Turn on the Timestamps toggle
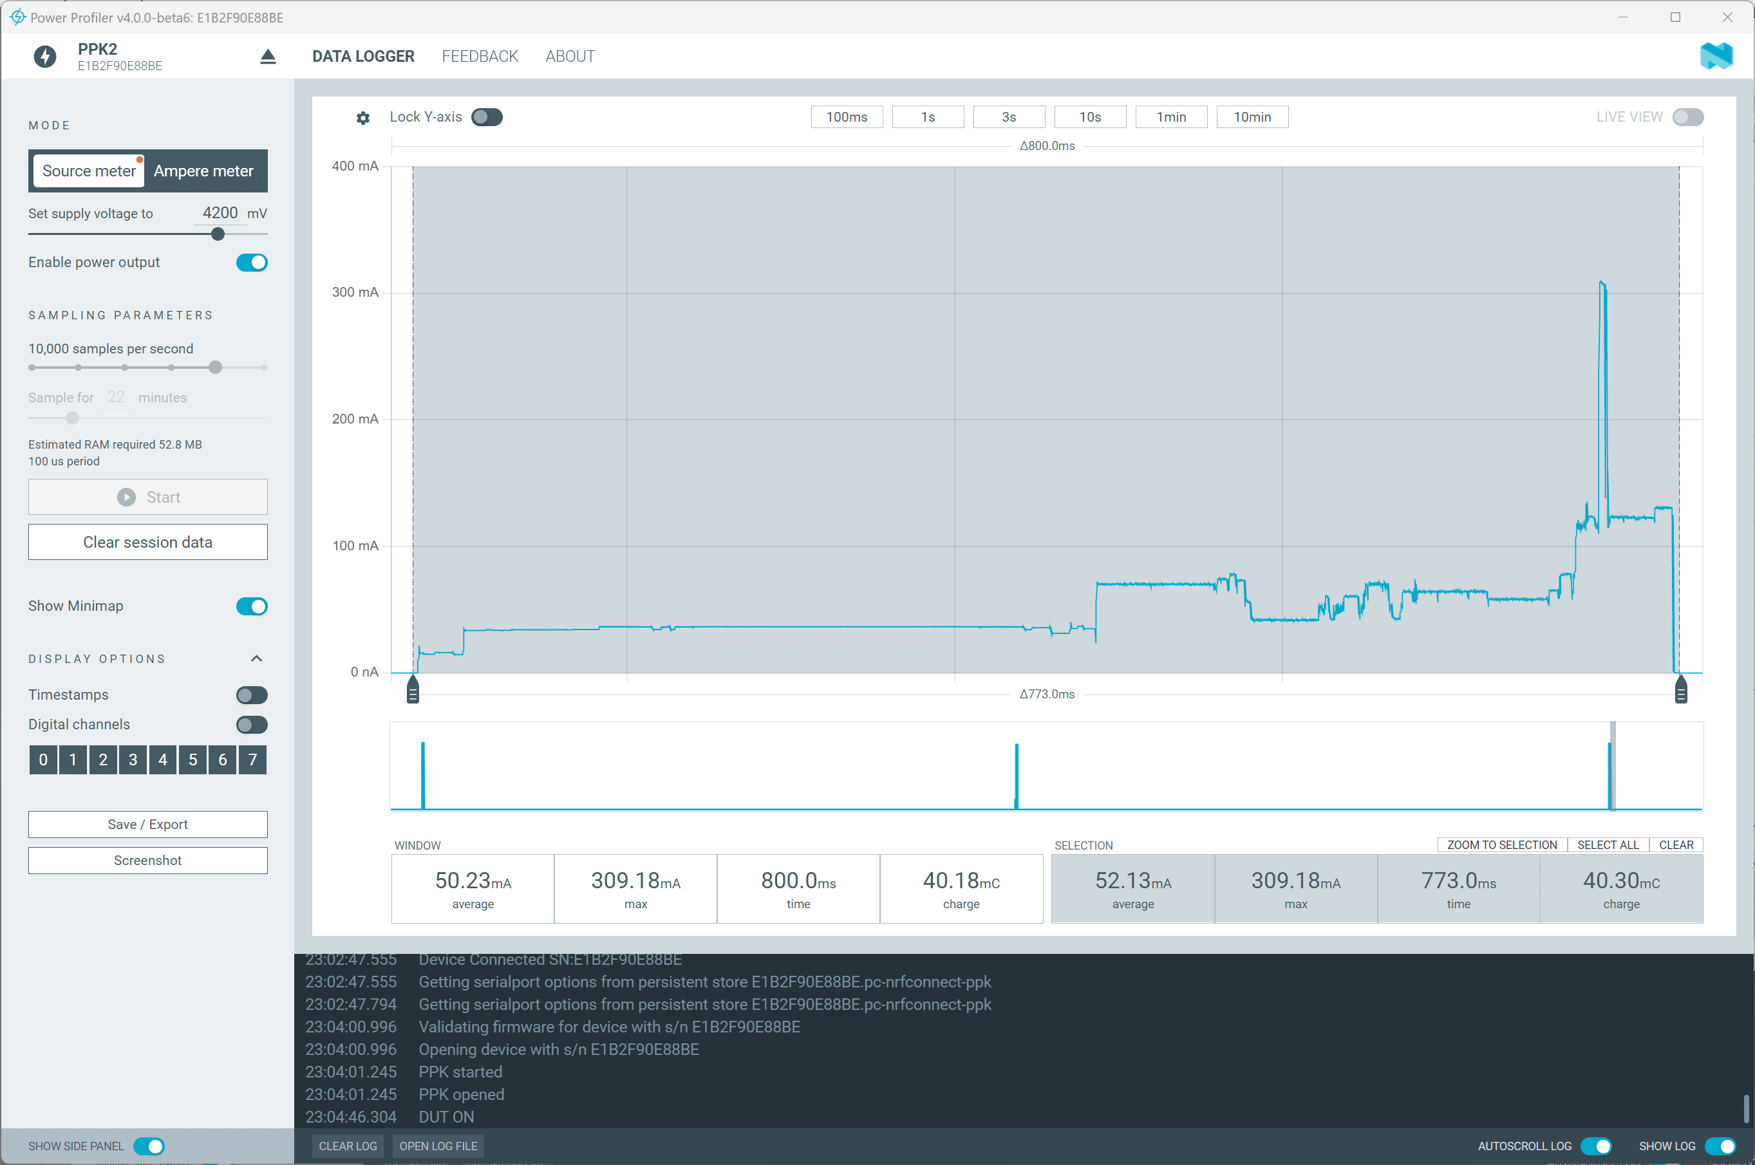 pyautogui.click(x=252, y=694)
